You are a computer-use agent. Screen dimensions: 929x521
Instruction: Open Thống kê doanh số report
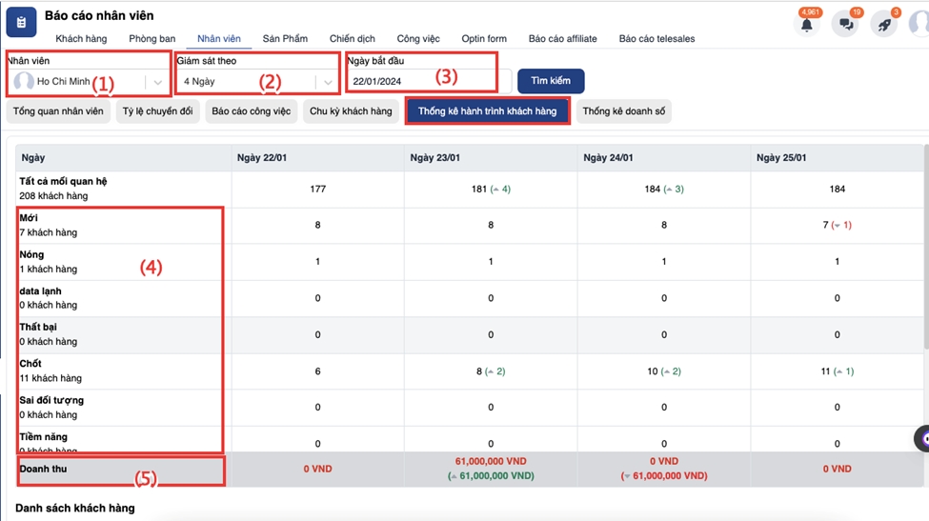(623, 111)
